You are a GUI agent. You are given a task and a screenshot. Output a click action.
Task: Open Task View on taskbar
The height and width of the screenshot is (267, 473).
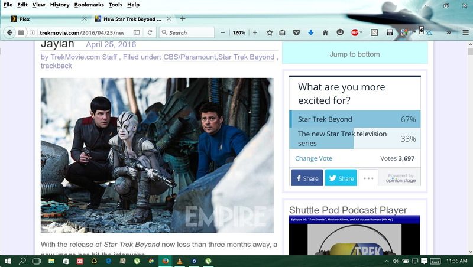coord(36,261)
